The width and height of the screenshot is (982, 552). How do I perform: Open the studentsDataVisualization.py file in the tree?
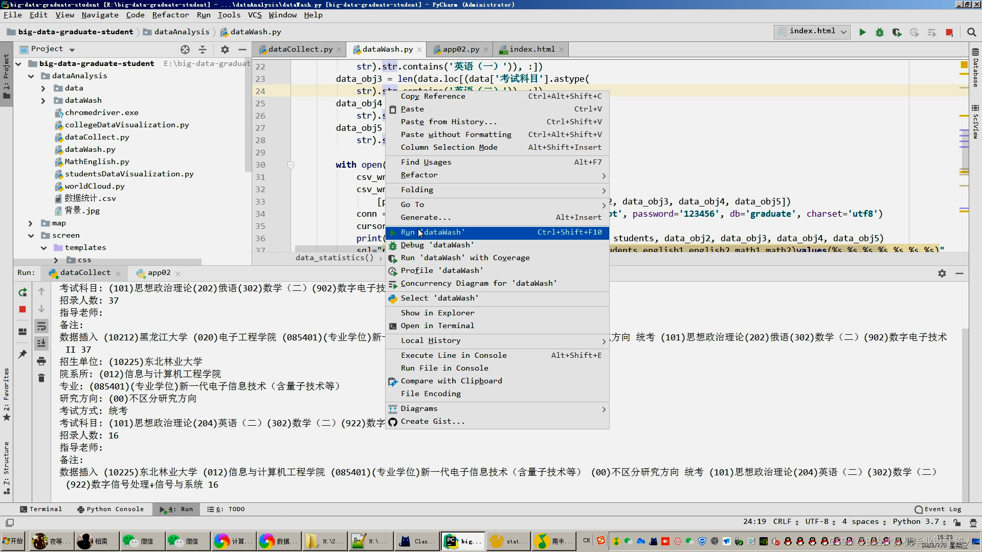(x=129, y=174)
